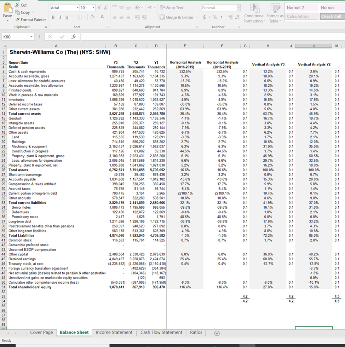Switch to the Ratios sheet
The image size is (345, 347).
pos(196,332)
